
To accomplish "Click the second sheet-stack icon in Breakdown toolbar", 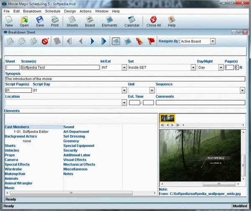I will [x=22, y=41].
